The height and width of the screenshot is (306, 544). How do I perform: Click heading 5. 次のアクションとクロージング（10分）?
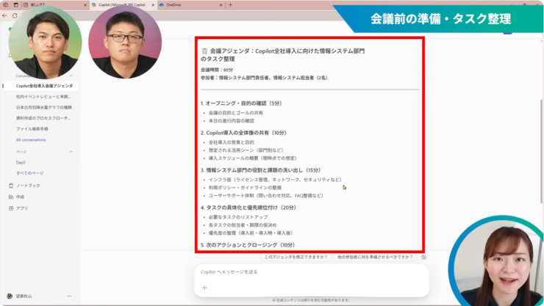248,245
